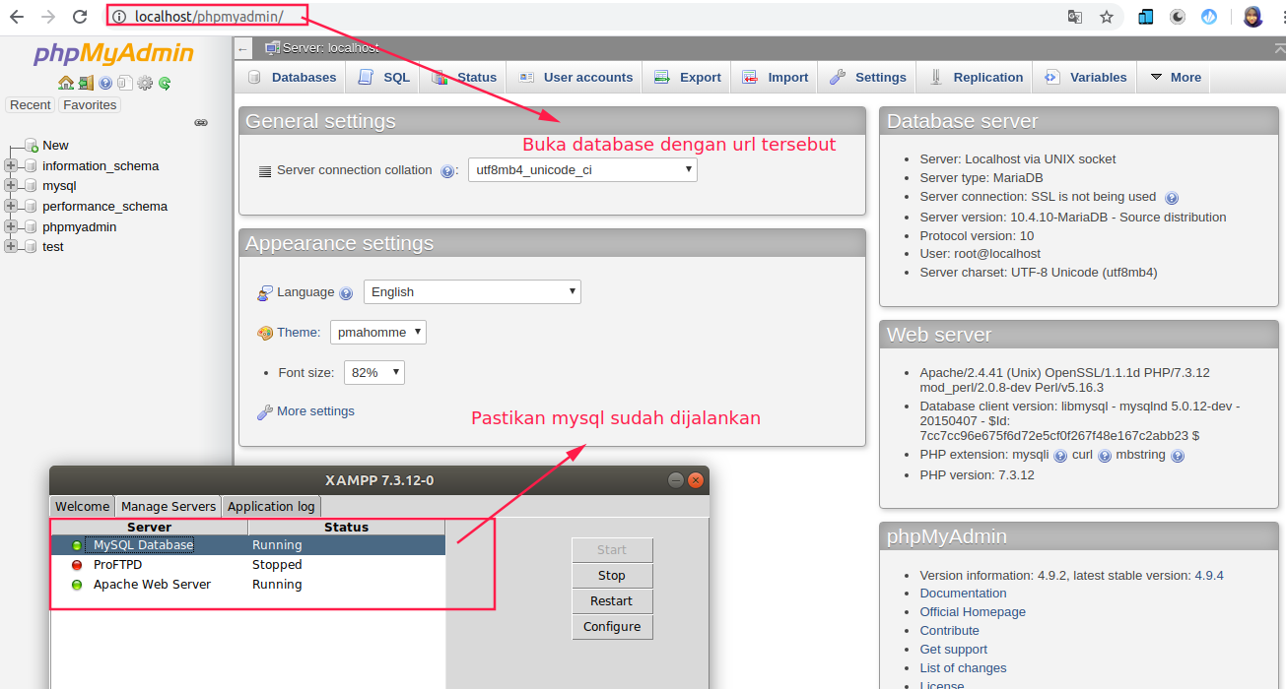Open the Theme dropdown showing pmahomme
Image resolution: width=1286 pixels, height=689 pixels.
pos(378,332)
